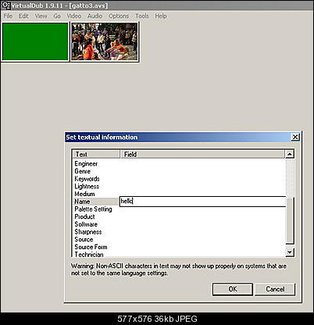Confirm with the OK button

tap(233, 289)
